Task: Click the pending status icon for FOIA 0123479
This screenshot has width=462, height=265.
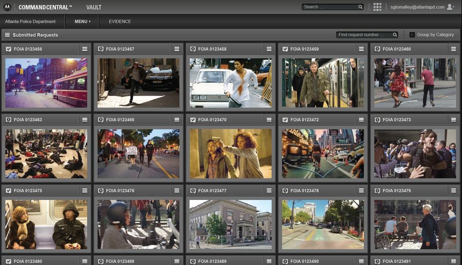Action: 378,191
